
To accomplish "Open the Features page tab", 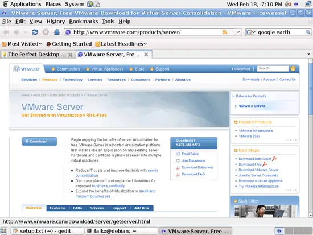I will click(x=57, y=208).
